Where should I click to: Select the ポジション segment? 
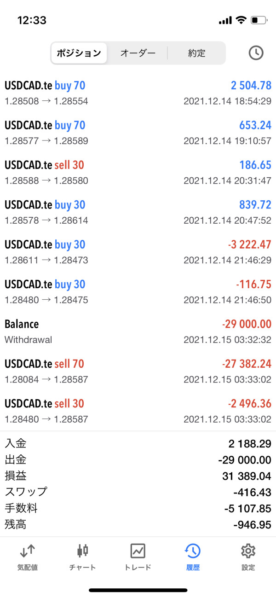tap(79, 53)
